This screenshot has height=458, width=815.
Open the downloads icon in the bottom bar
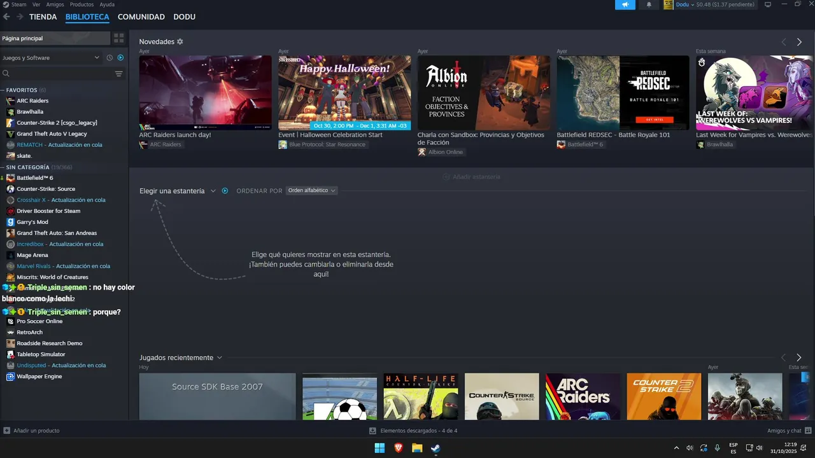pyautogui.click(x=372, y=431)
